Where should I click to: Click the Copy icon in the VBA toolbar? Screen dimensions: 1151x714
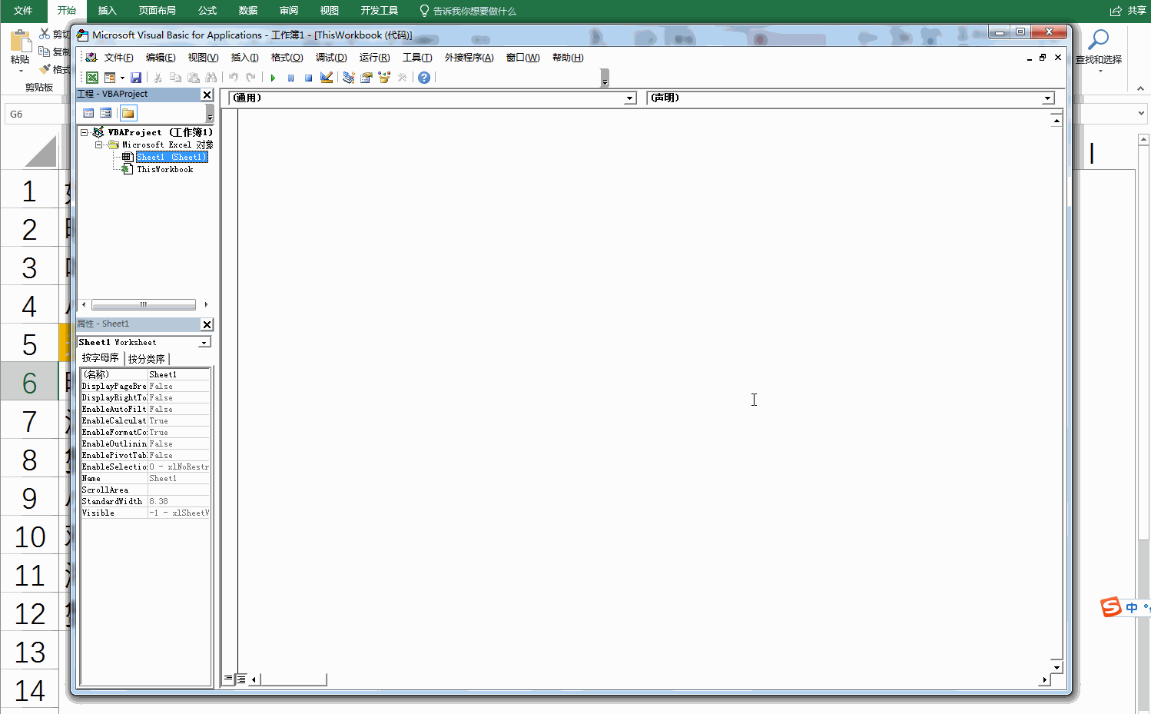click(175, 78)
